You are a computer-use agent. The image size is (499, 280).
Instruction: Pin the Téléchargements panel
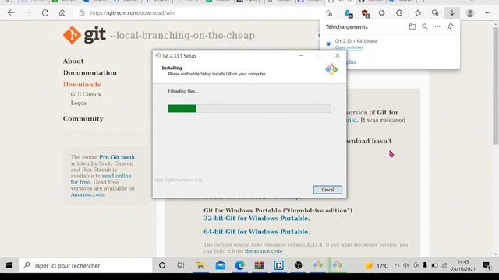450,26
